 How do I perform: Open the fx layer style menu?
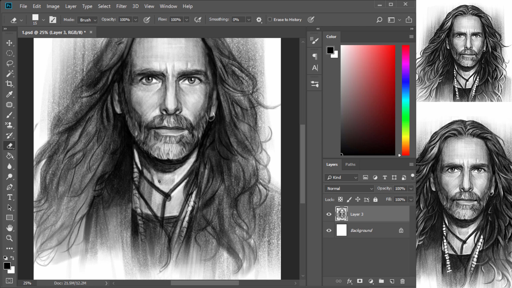(x=349, y=281)
